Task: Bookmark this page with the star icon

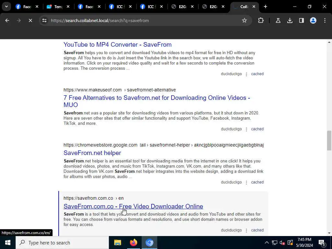Action: click(244, 20)
